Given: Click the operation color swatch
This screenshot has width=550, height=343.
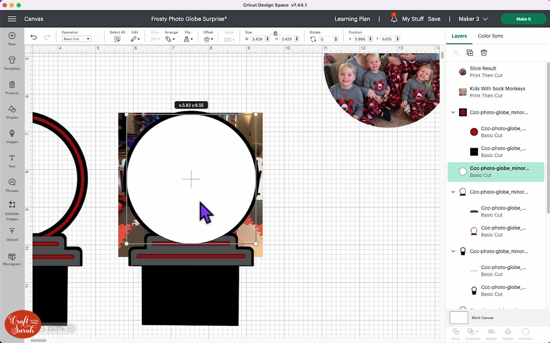Looking at the screenshot, I should (96, 39).
